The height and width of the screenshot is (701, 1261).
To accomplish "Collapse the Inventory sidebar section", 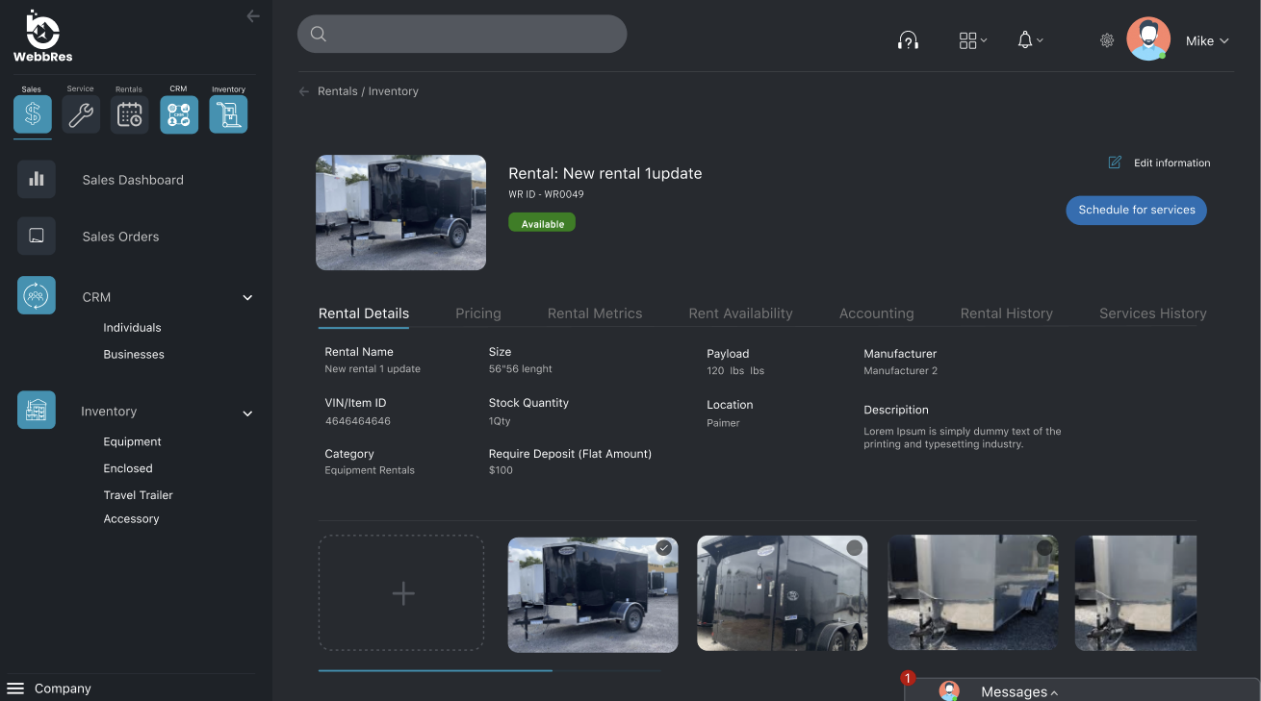I will coord(247,412).
